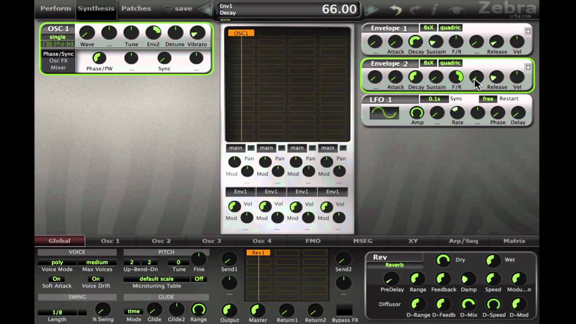Toggle small box beside first main selector
The width and height of the screenshot is (576, 324).
coord(251,148)
